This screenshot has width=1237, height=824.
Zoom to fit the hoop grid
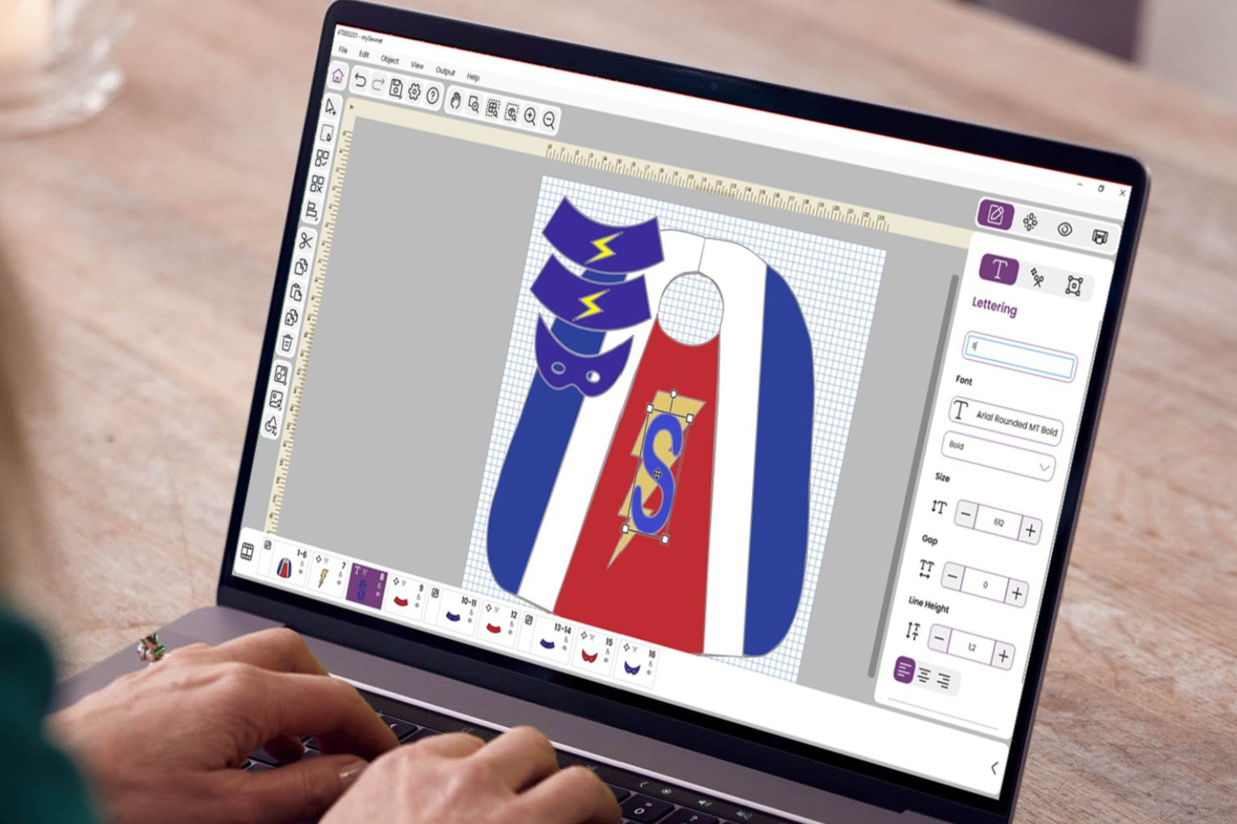pos(493,109)
